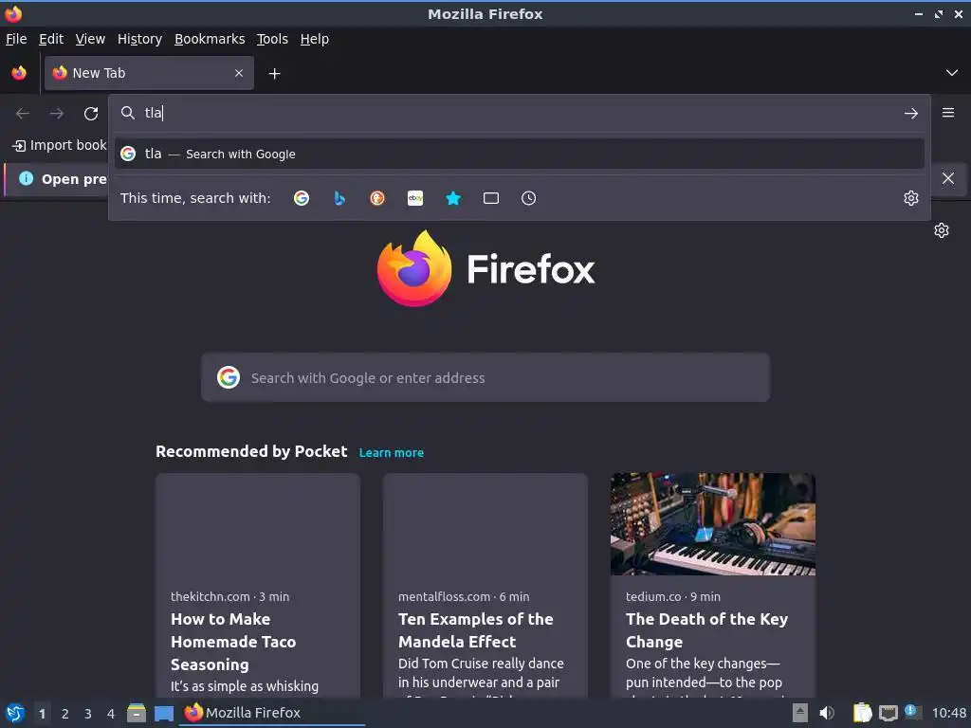Image resolution: width=971 pixels, height=728 pixels.
Task: Search this time with Bing
Action: tap(339, 198)
